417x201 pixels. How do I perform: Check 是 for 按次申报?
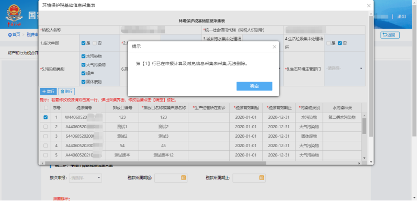click(84, 43)
